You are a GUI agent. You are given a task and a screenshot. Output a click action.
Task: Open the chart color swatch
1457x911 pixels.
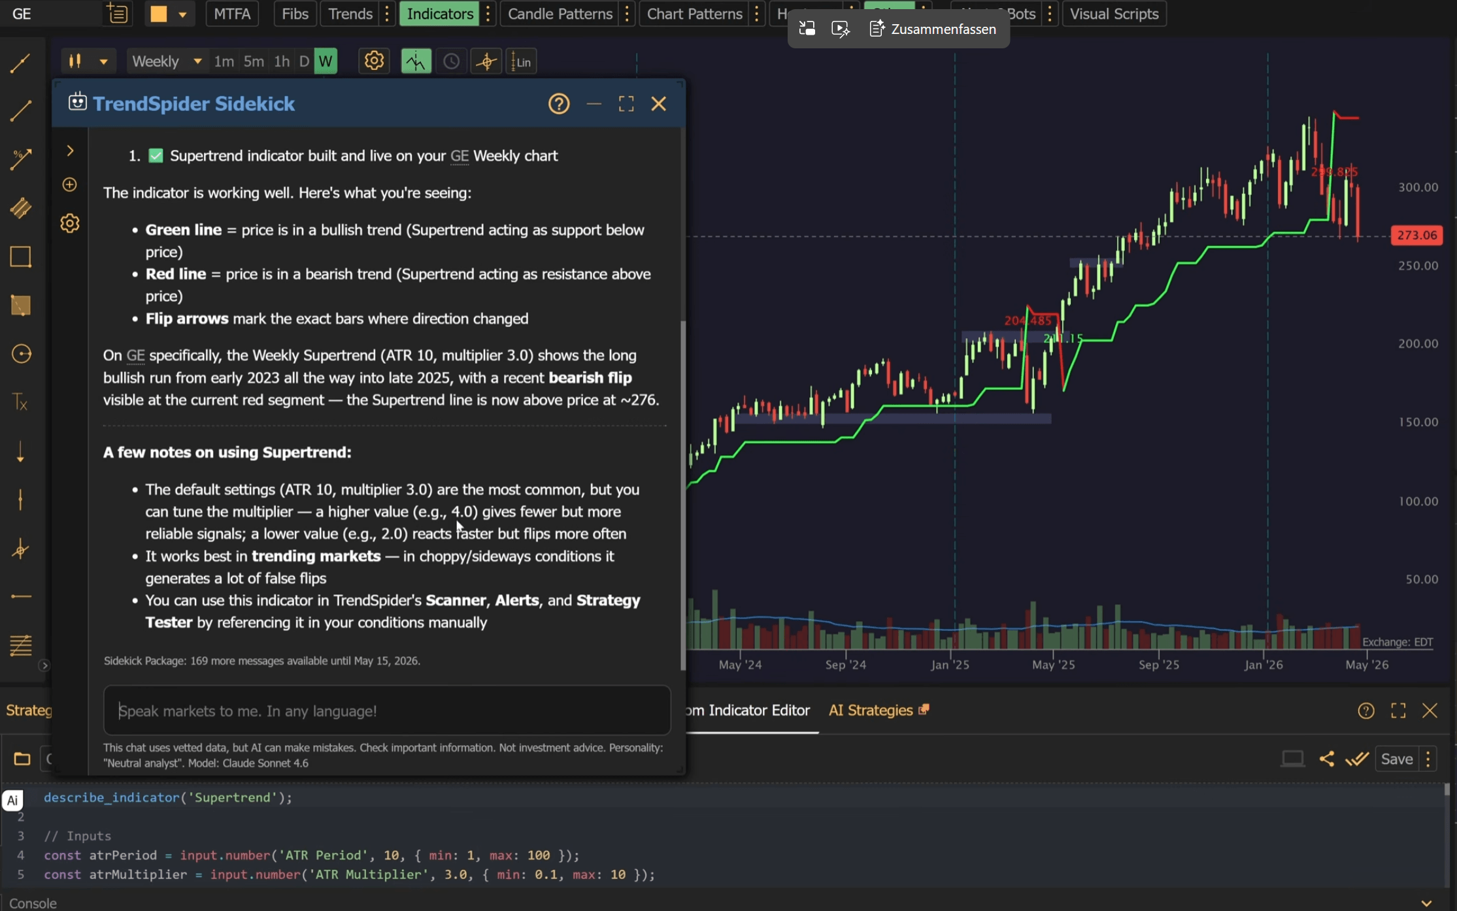pyautogui.click(x=158, y=14)
